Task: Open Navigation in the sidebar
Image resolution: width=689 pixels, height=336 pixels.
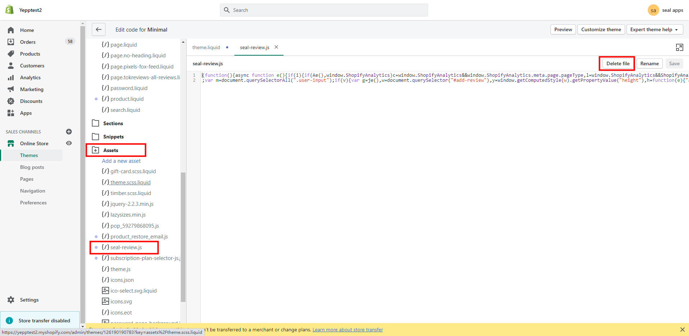Action: 33,191
